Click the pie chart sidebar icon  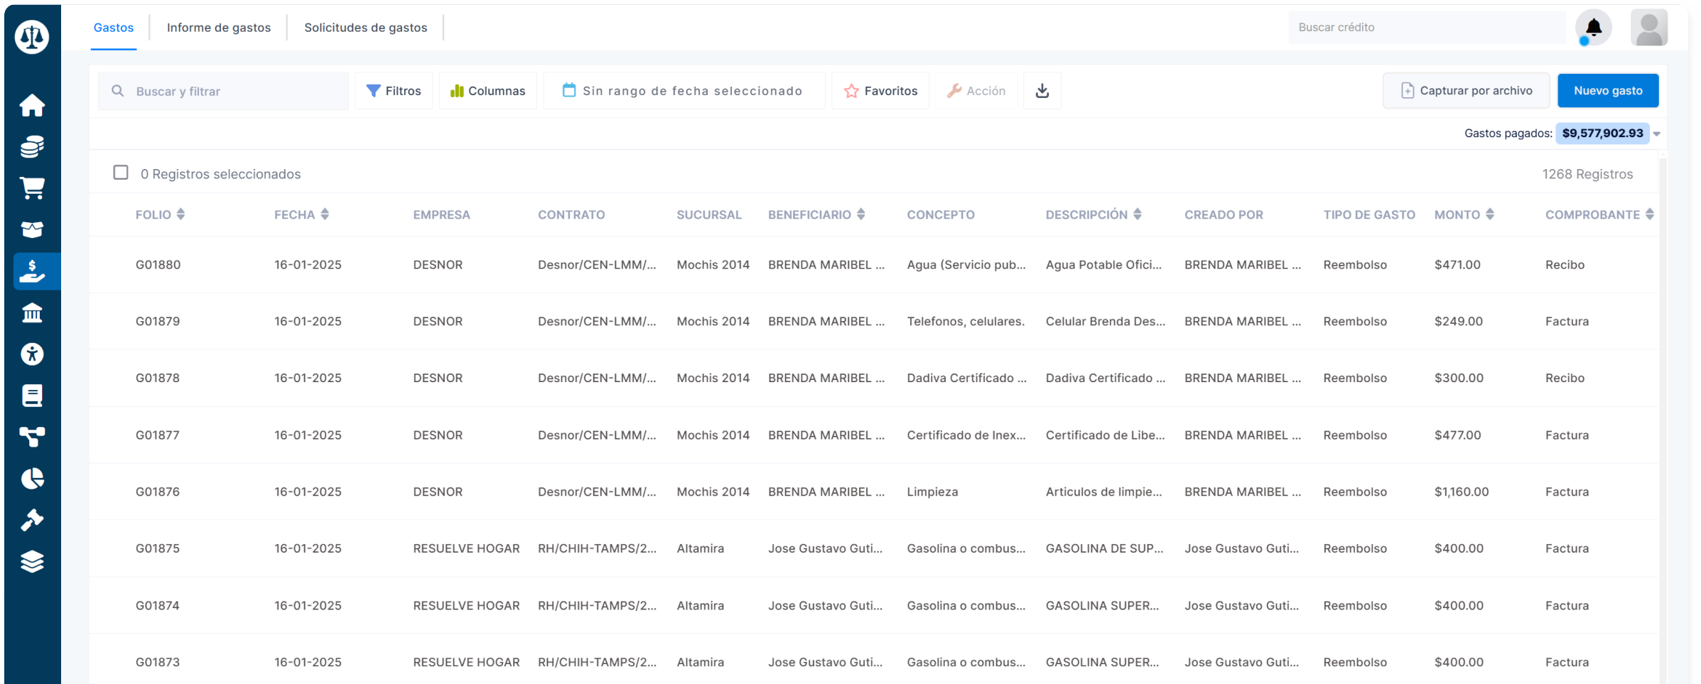[32, 479]
